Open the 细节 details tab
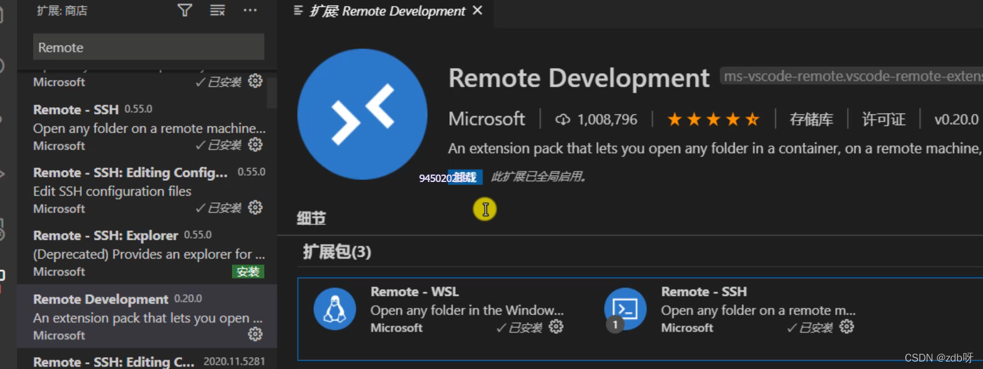This screenshot has width=983, height=369. pos(312,218)
